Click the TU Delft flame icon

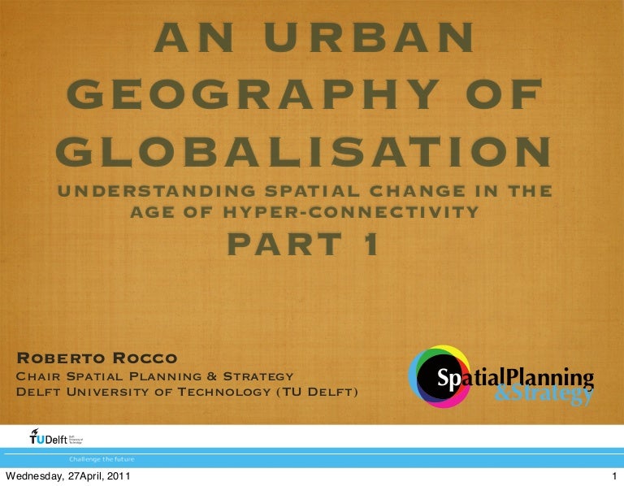pyautogui.click(x=35, y=431)
